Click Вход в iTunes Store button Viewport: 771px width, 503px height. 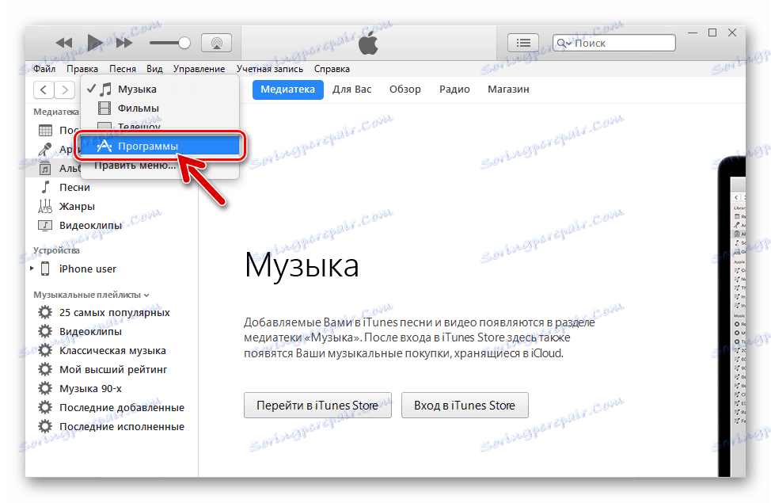(465, 405)
